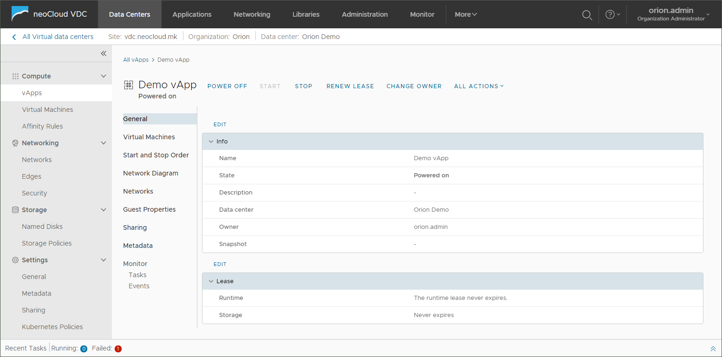
Task: Open the General vApp section
Action: 160,119
